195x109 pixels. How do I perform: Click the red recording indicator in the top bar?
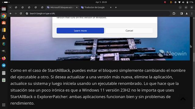pos(165,2)
